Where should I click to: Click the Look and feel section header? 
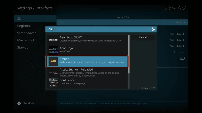122,17
